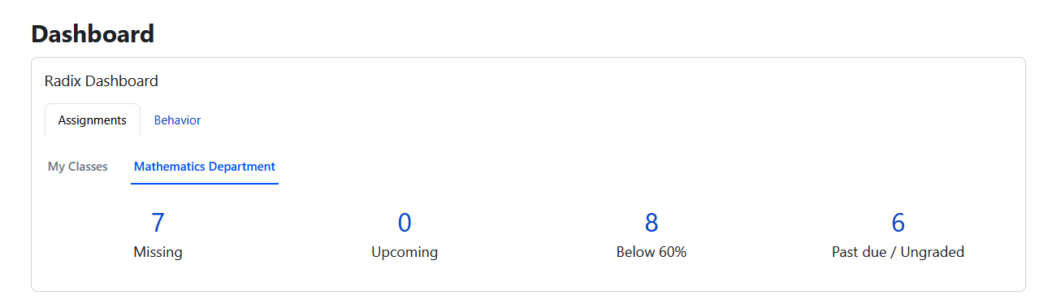The image size is (1039, 300).
Task: Click the "60%" text in Below label
Action: pos(673,252)
